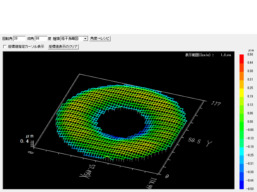Click the orange 0.38 band on color scale
The height and width of the screenshot is (192, 257).
tap(242, 71)
